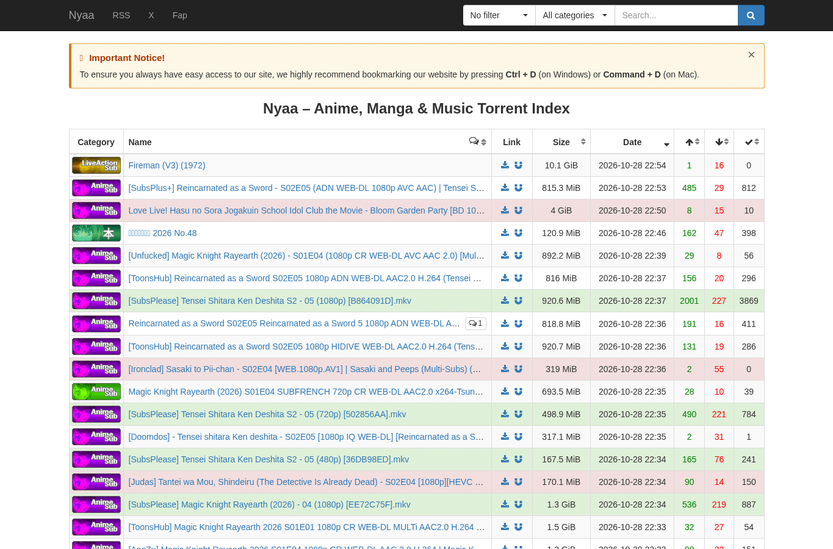Open magnet link for [Doomdos] Tensei shitara

[518, 437]
